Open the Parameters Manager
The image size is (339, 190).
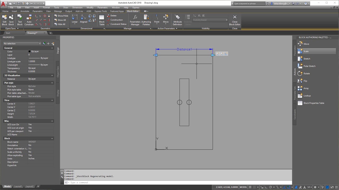(x=135, y=20)
